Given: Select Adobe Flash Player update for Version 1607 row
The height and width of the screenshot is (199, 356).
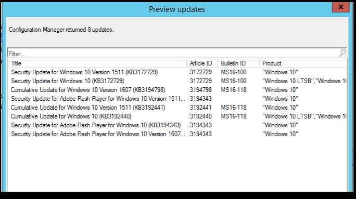Looking at the screenshot, I should 177,134.
